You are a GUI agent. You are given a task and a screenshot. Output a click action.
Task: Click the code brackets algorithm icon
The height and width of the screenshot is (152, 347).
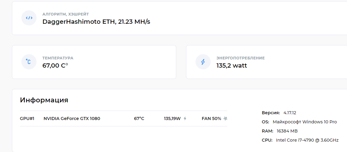(x=29, y=18)
